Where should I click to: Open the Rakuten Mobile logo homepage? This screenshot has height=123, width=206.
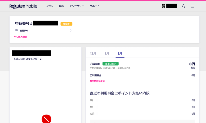23,6
